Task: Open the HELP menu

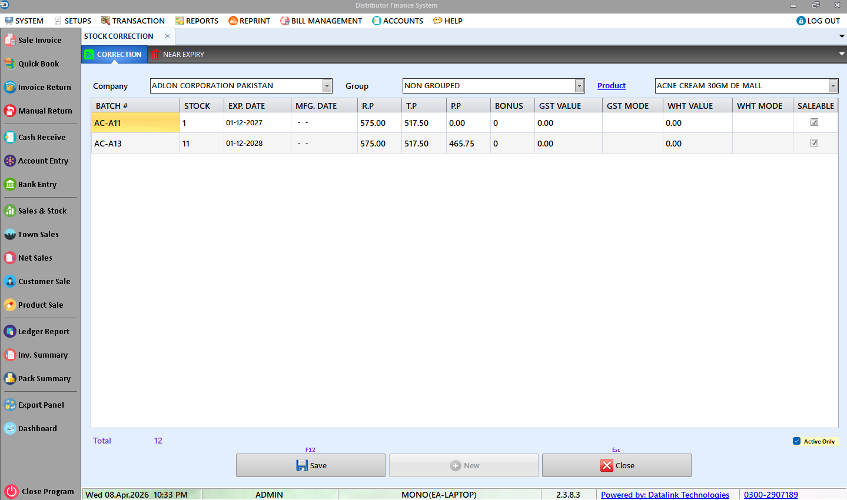Action: 448,21
